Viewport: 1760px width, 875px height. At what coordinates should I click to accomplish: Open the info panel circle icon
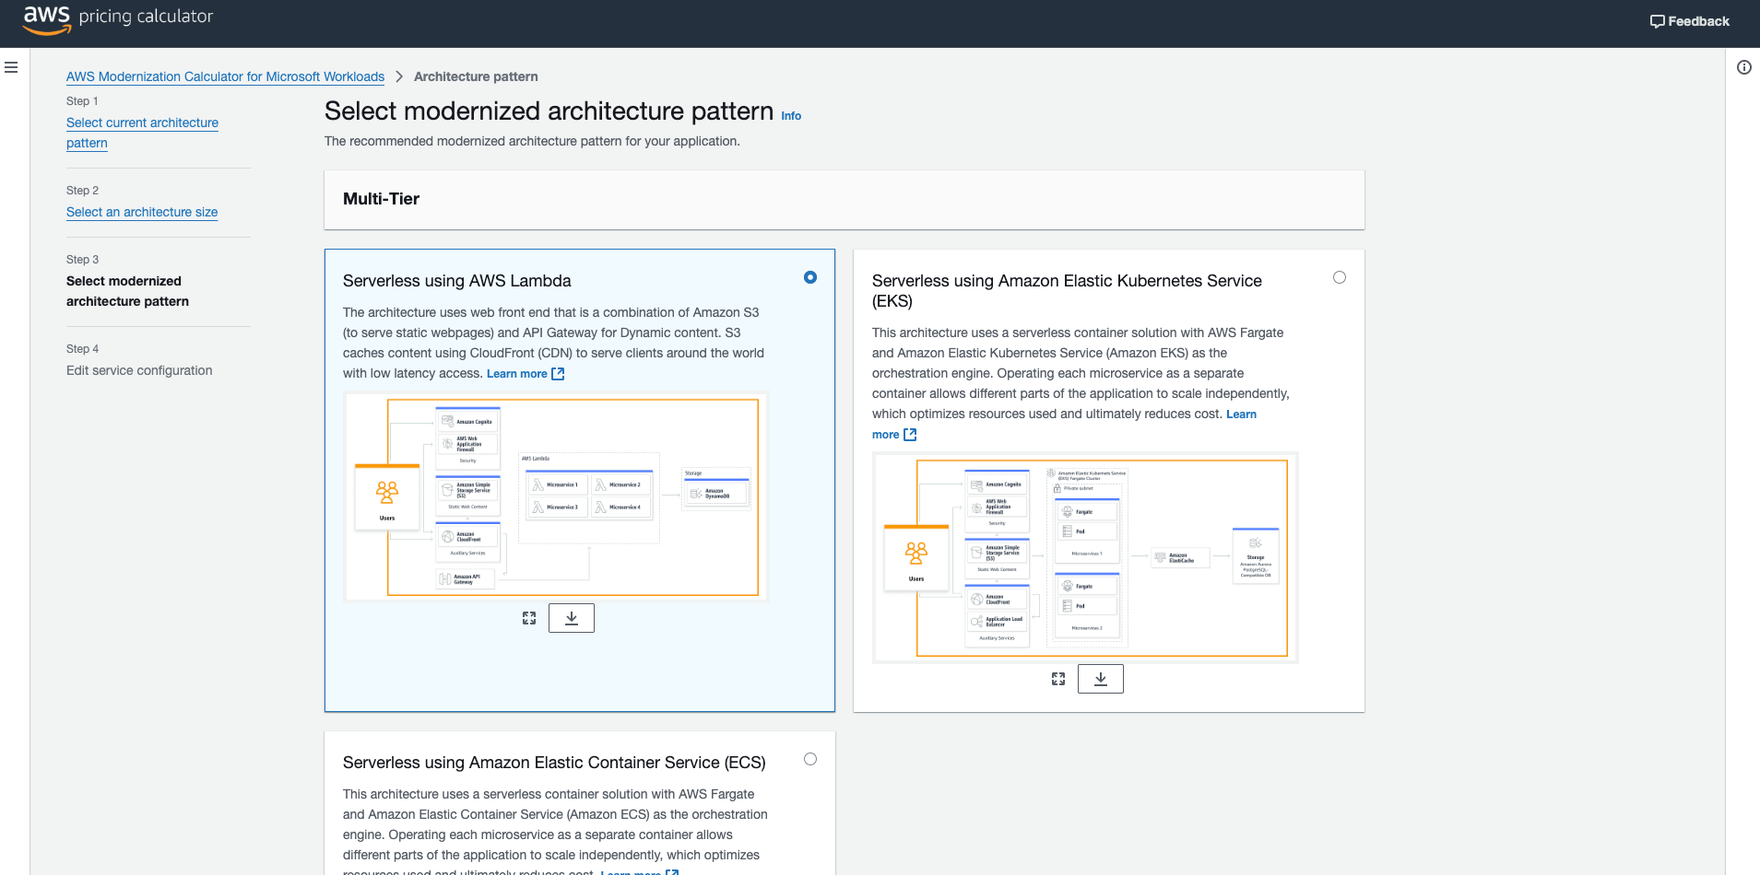click(1744, 67)
